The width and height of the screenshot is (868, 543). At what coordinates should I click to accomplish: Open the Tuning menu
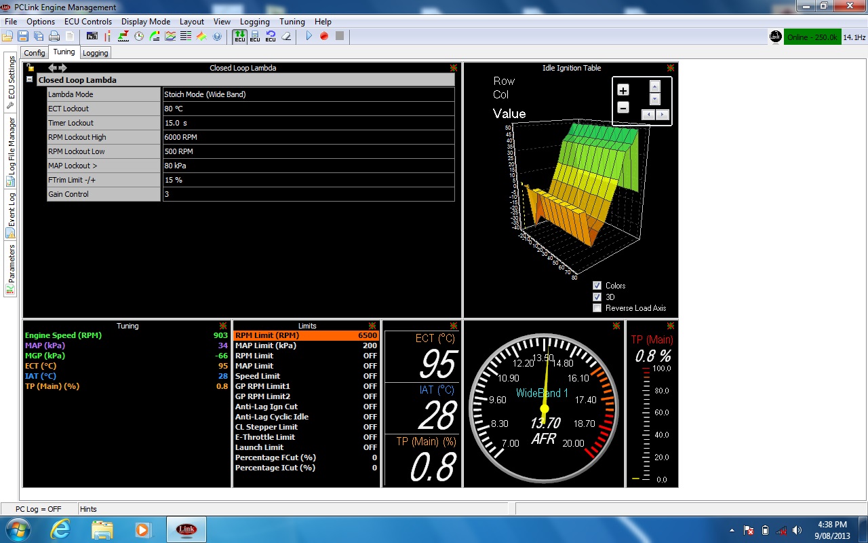pos(292,22)
